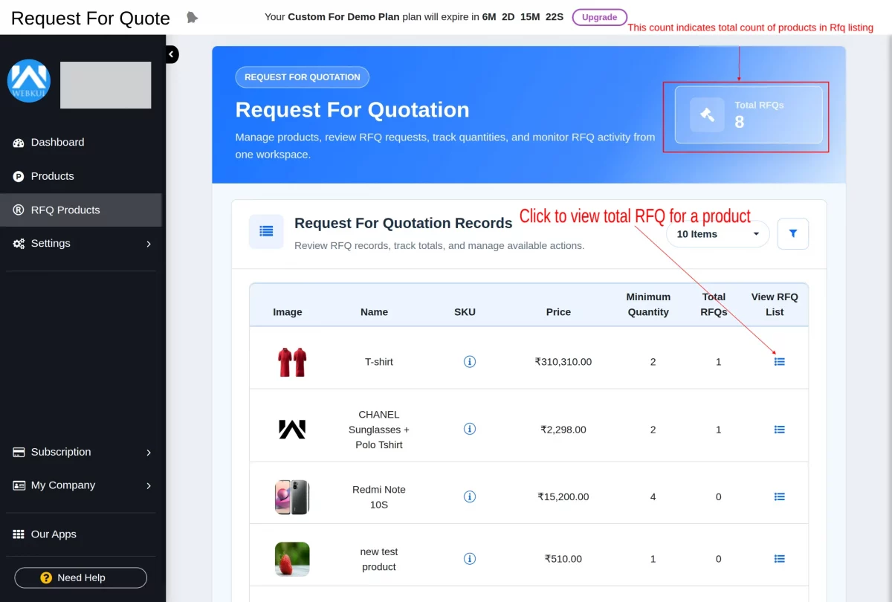Click the Total RFQs column header
The width and height of the screenshot is (892, 602).
[x=714, y=305]
